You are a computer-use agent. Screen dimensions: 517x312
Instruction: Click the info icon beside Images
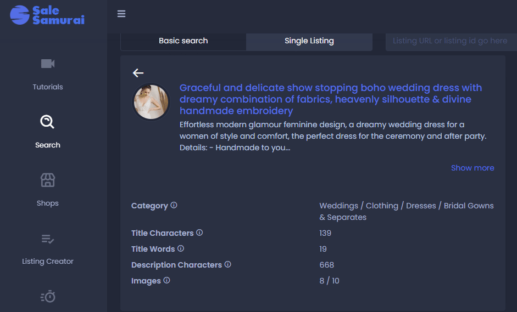pyautogui.click(x=167, y=280)
